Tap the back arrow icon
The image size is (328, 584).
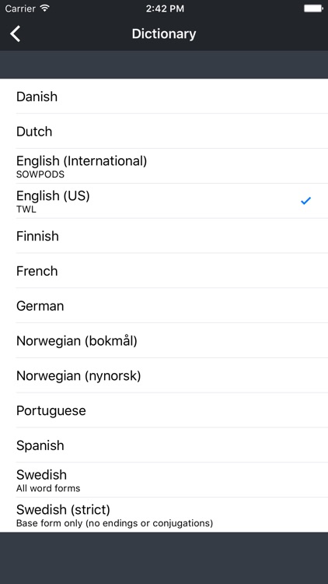[16, 34]
